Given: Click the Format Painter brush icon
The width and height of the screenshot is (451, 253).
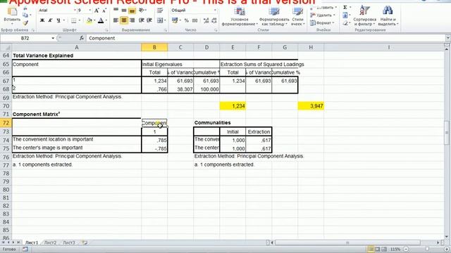Looking at the screenshot, I should tap(25, 22).
